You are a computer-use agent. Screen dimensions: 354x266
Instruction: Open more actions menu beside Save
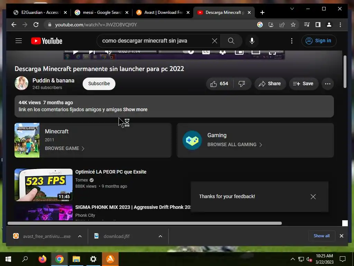point(328,84)
